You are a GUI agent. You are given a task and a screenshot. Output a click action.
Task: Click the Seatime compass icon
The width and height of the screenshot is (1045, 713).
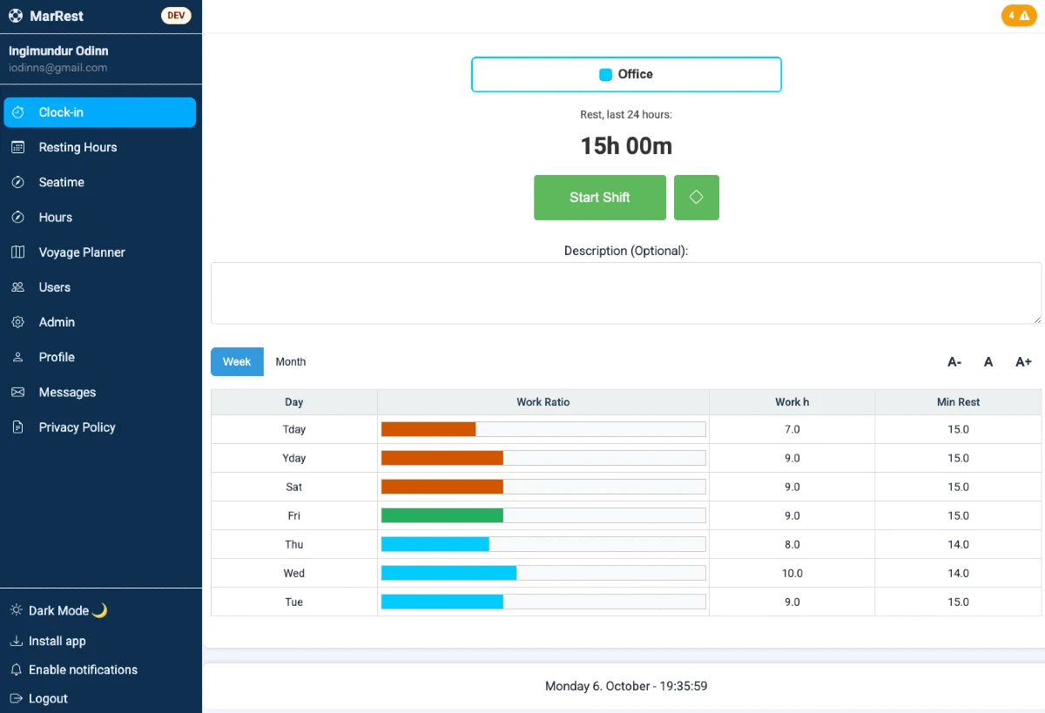17,182
